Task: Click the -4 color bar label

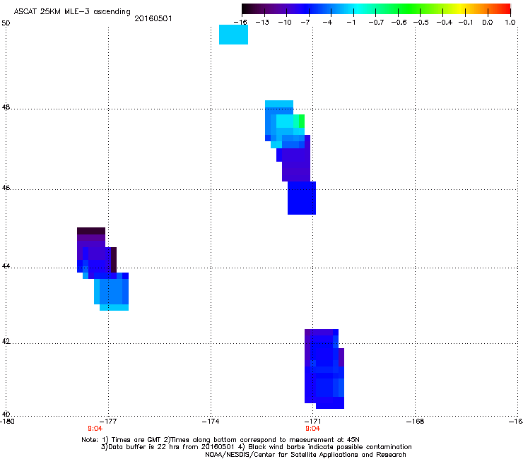Action: [x=327, y=23]
